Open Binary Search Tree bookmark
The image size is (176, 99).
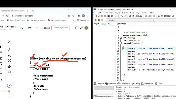(16, 20)
